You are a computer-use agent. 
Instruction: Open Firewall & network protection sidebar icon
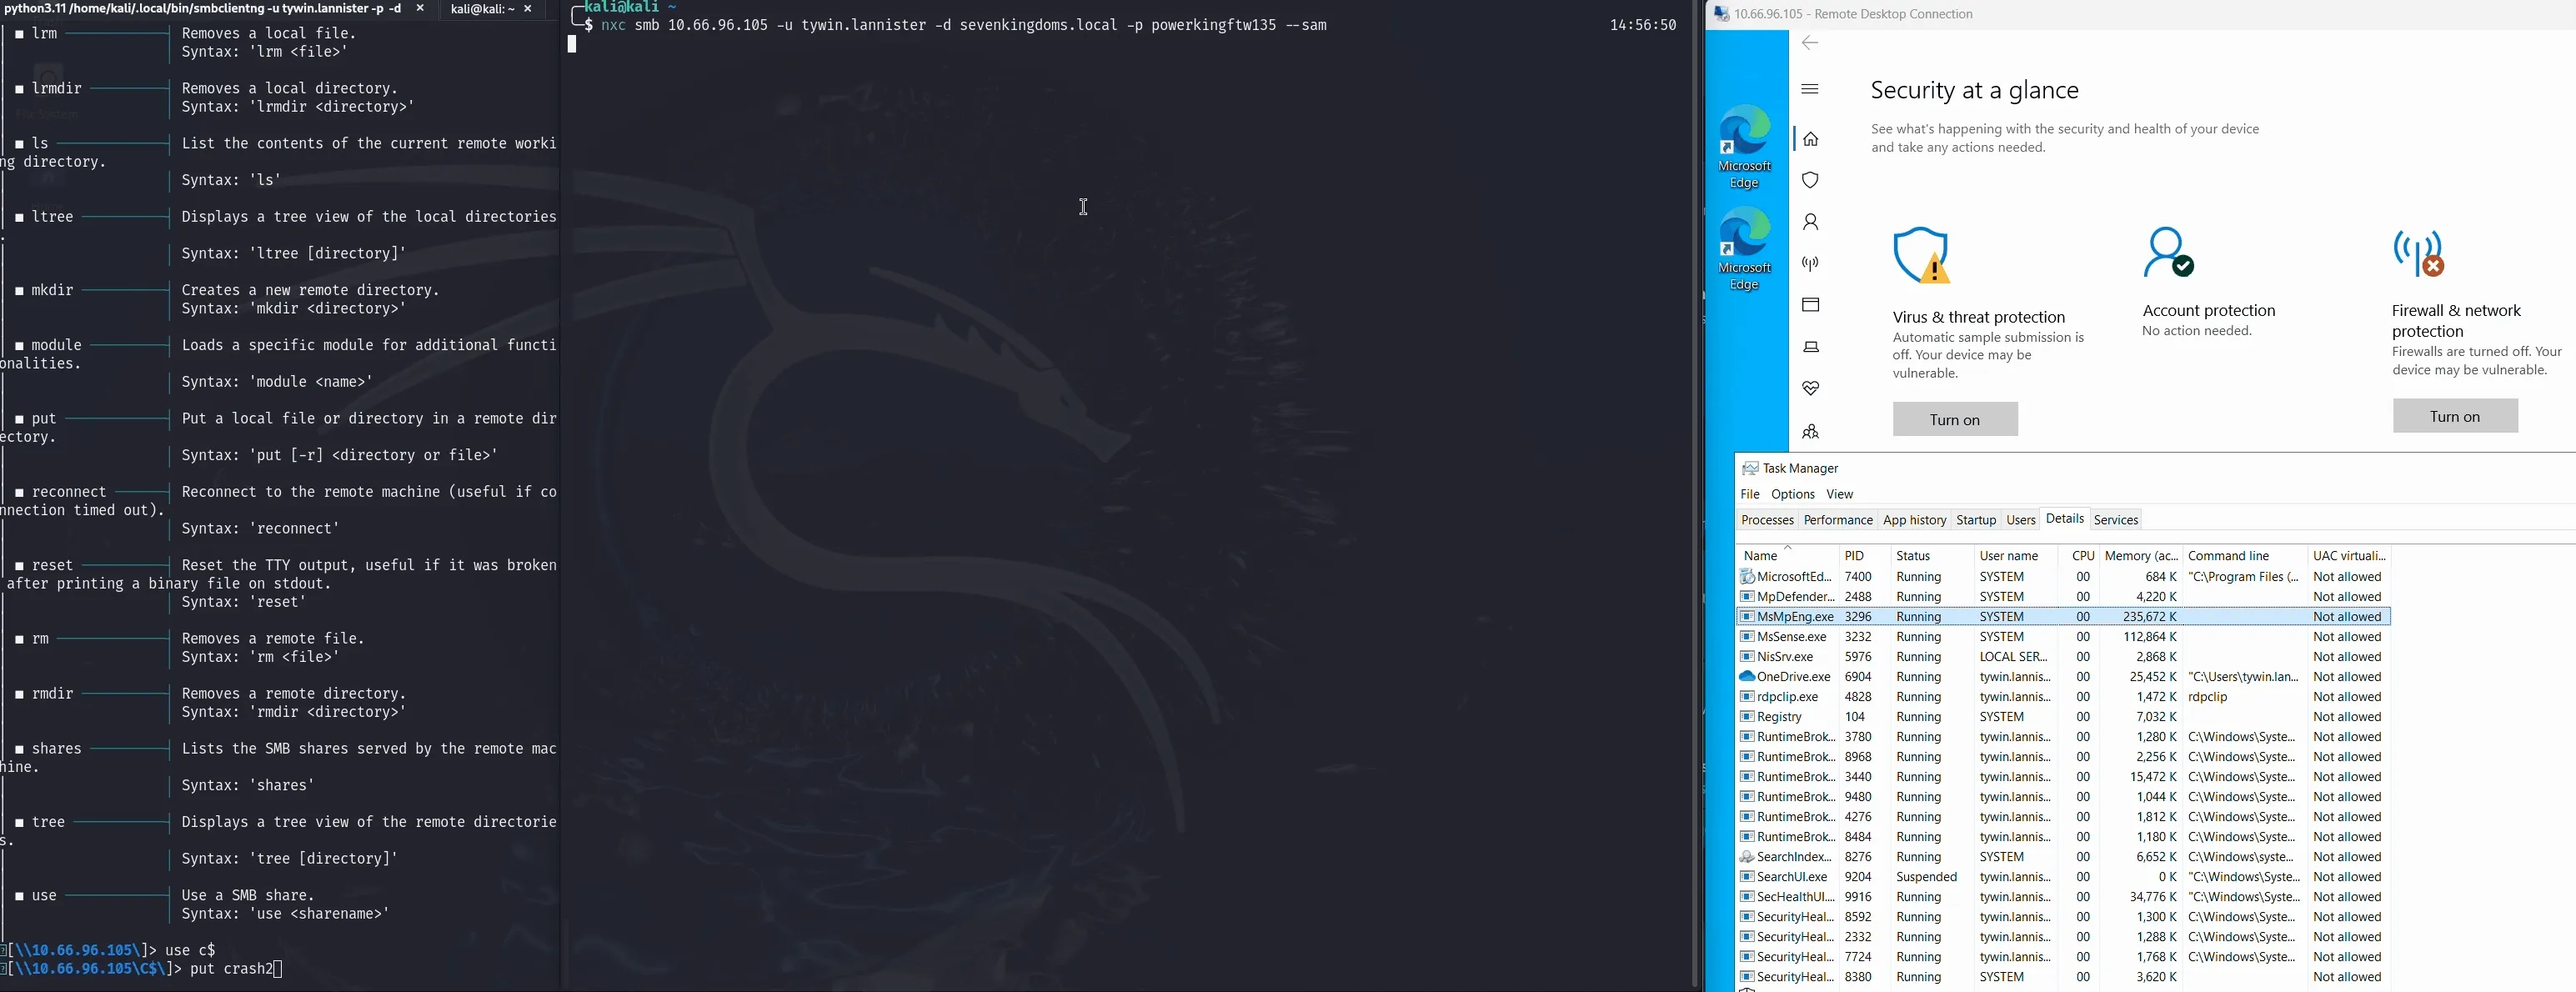1810,264
